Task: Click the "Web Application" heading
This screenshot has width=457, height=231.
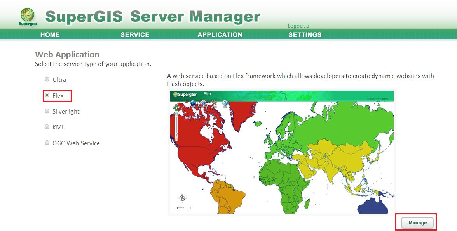Action: click(x=67, y=55)
